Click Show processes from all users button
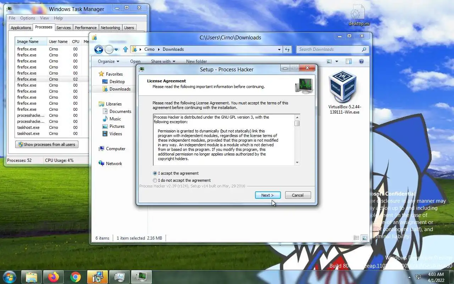 pos(47,144)
